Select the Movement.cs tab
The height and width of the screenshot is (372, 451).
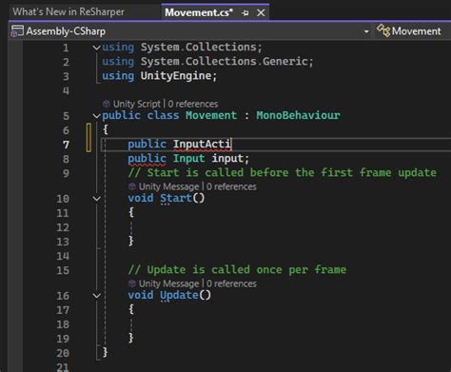(199, 12)
